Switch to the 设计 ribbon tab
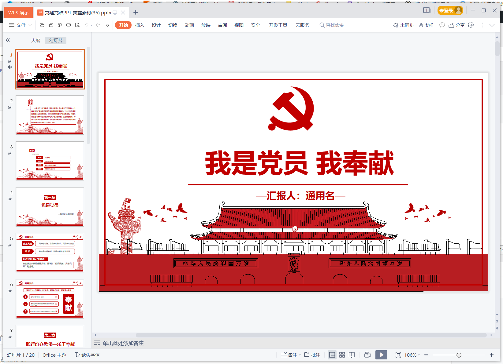503x364 pixels. [156, 25]
